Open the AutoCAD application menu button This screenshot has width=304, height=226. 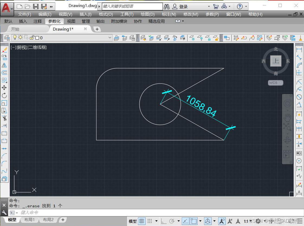(x=7, y=9)
